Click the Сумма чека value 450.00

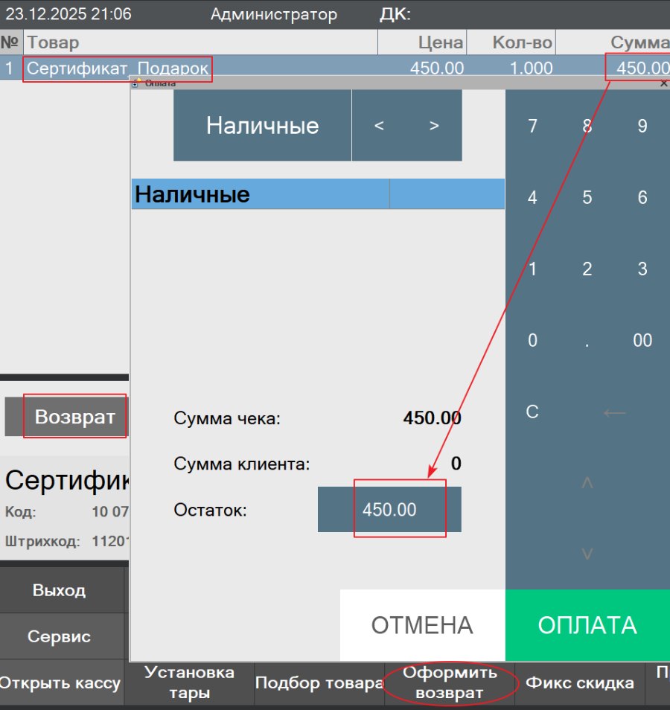point(433,418)
